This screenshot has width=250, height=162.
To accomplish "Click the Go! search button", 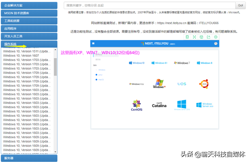I will click(241, 5).
